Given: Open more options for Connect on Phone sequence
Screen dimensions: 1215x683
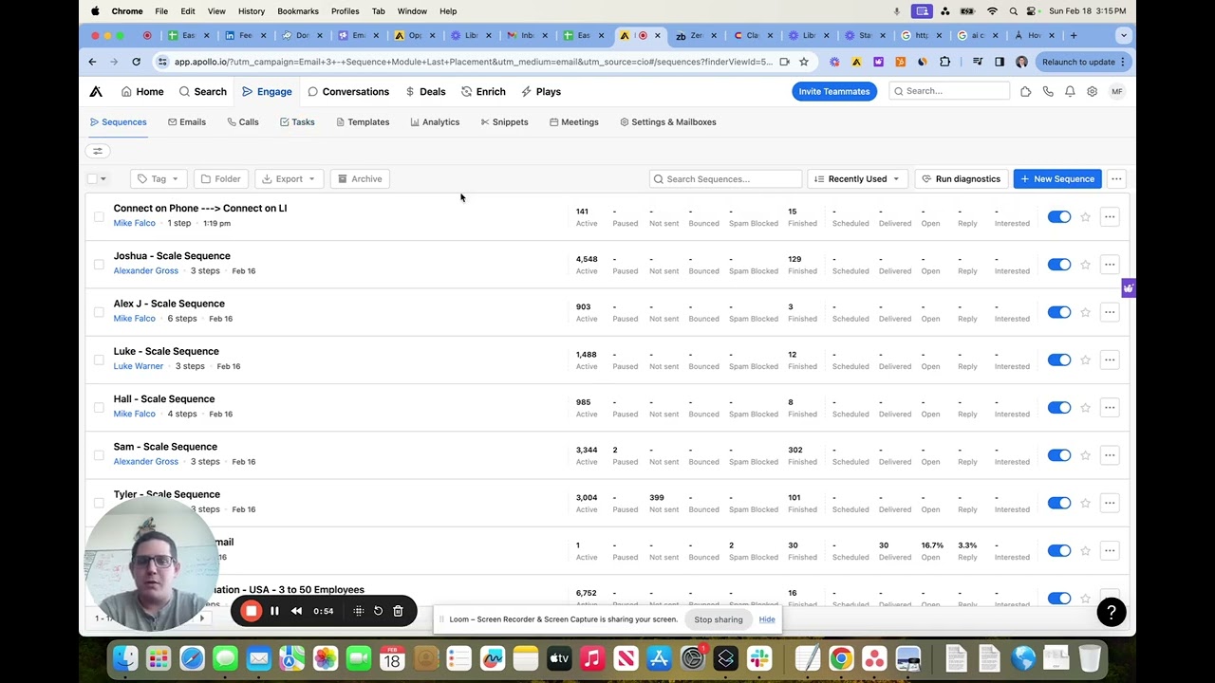Looking at the screenshot, I should click(x=1110, y=217).
